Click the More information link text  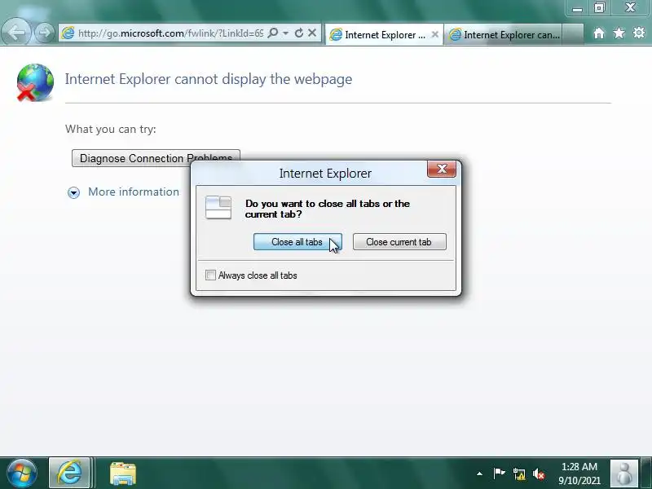click(134, 192)
